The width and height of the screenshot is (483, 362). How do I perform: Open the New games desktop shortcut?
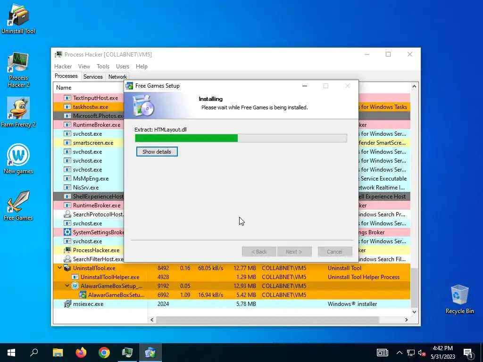[x=18, y=159]
